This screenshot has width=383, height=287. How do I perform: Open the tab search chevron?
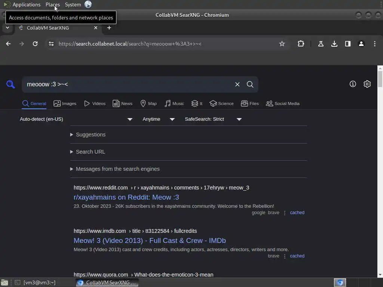(7, 28)
